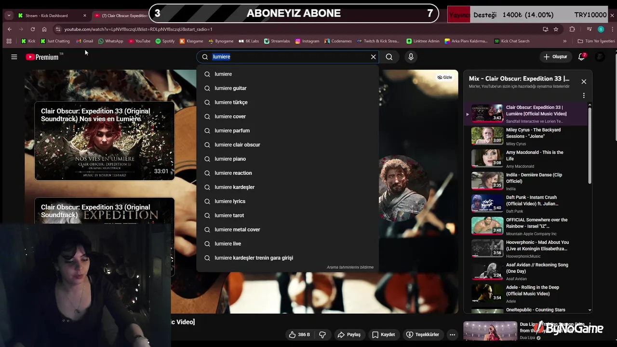Open Nos vies en Lumière soundtrack card
Viewport: 617px width, 347px height.
(105, 141)
